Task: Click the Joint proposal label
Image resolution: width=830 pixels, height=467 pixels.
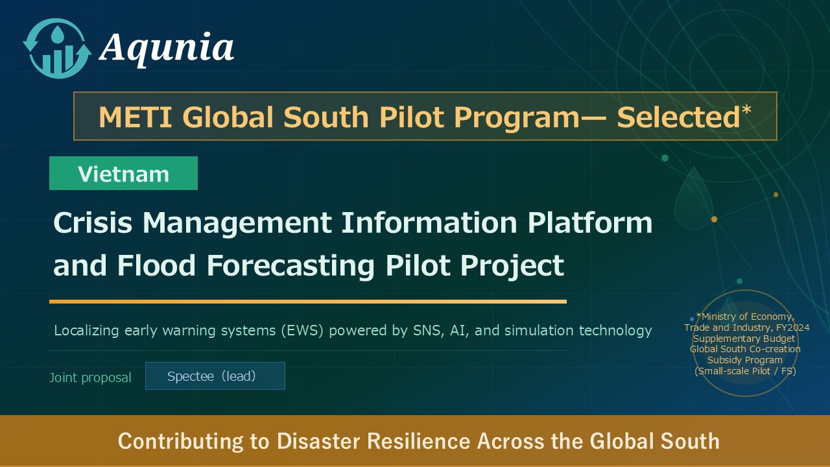Action: coord(90,377)
